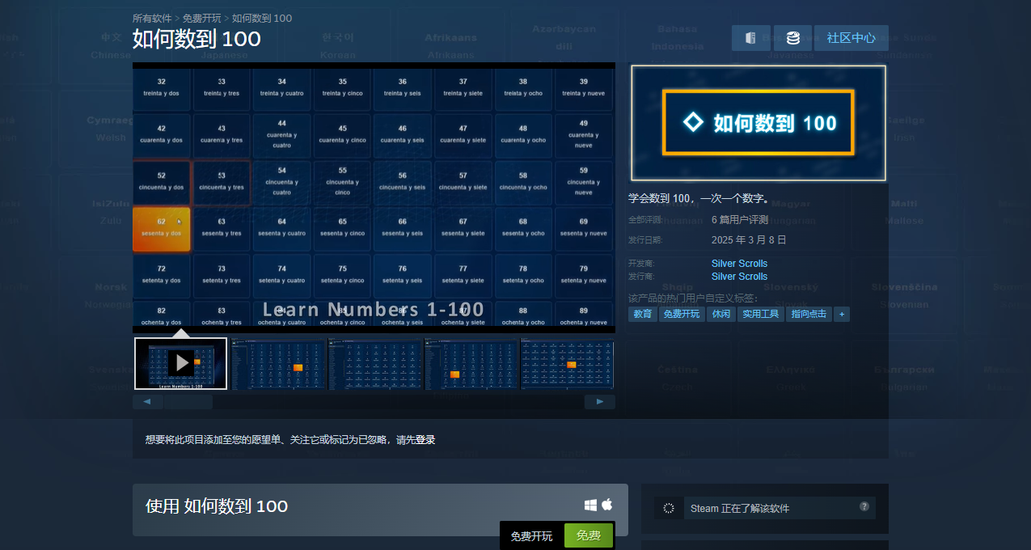Click the large page title 如何数到 100
This screenshot has height=550, width=1031.
196,39
